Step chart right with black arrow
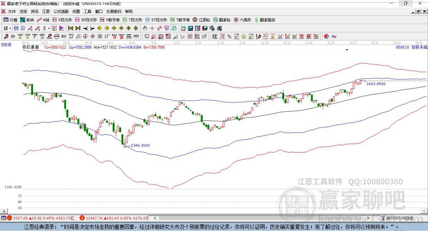 (x=92, y=28)
